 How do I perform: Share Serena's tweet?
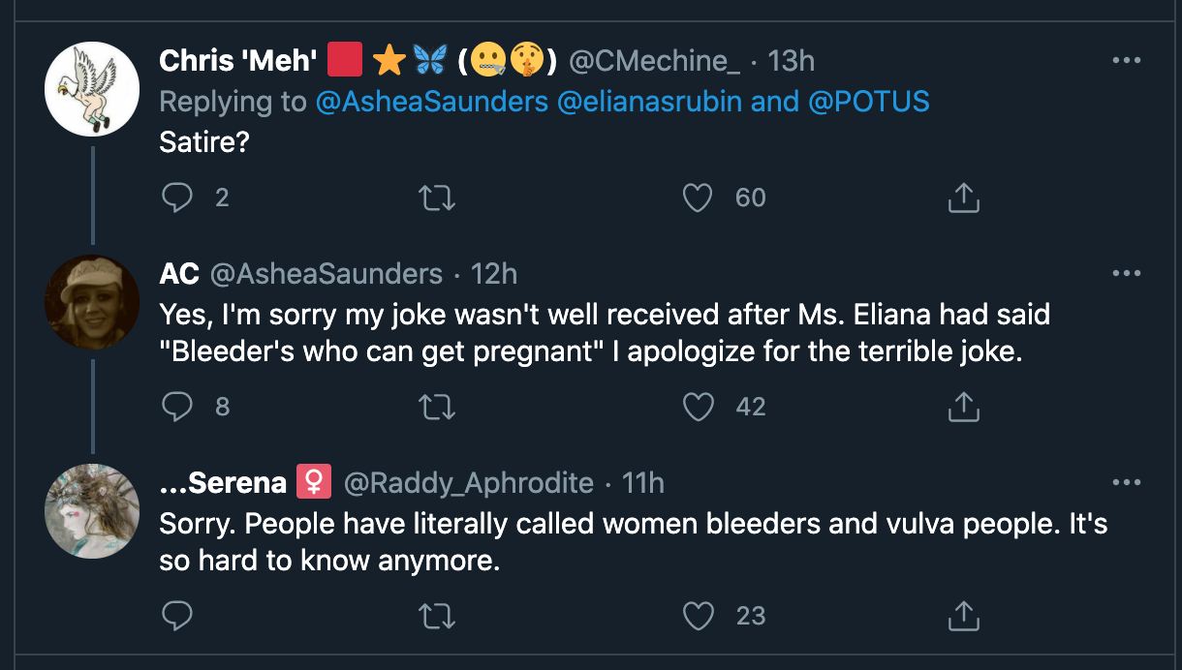pyautogui.click(x=962, y=616)
